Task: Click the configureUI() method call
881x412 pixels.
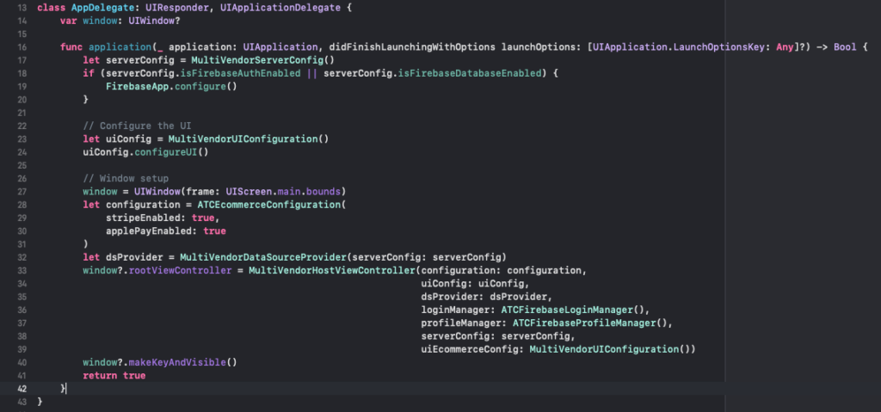Action: pos(169,152)
